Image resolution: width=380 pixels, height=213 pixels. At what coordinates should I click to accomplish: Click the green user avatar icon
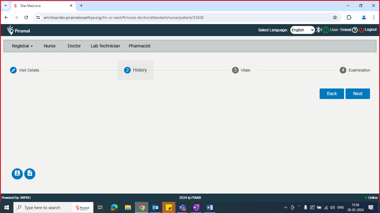click(x=326, y=30)
